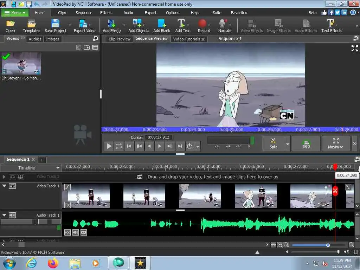This screenshot has width=360, height=270.
Task: Switch to the Audios bin tab
Action: pos(35,39)
